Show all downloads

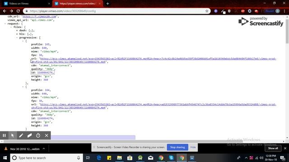[x=273, y=148]
